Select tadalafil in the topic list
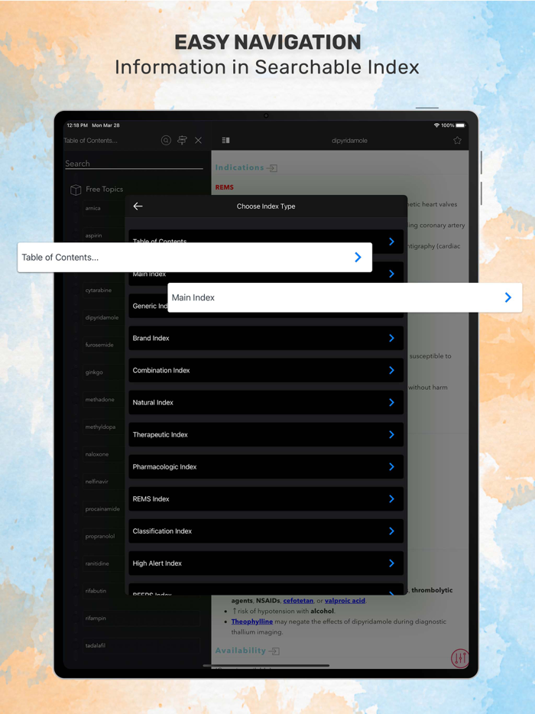535x714 pixels. click(141, 645)
